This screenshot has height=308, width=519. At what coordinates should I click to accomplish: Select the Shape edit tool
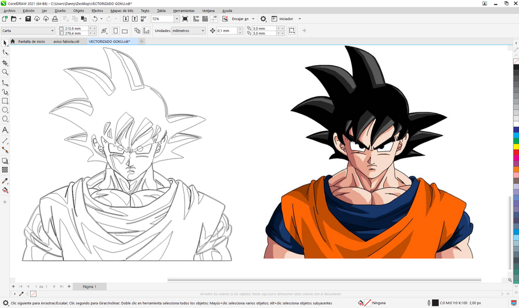[5, 52]
